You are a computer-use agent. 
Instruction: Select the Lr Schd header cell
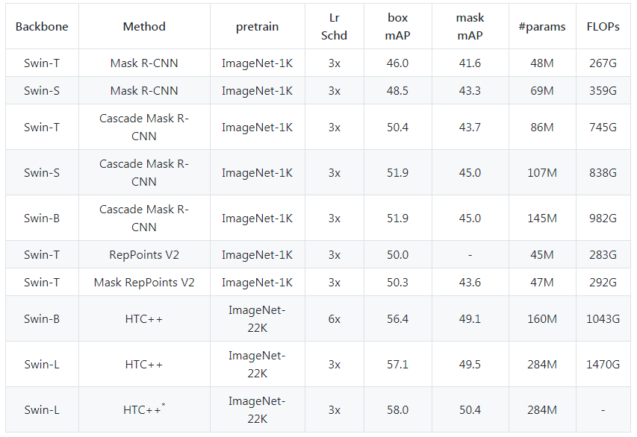pos(334,27)
